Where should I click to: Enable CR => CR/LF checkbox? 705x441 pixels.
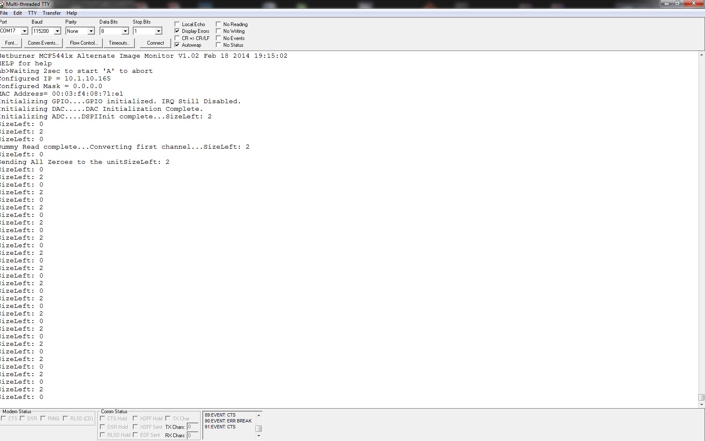pos(177,38)
